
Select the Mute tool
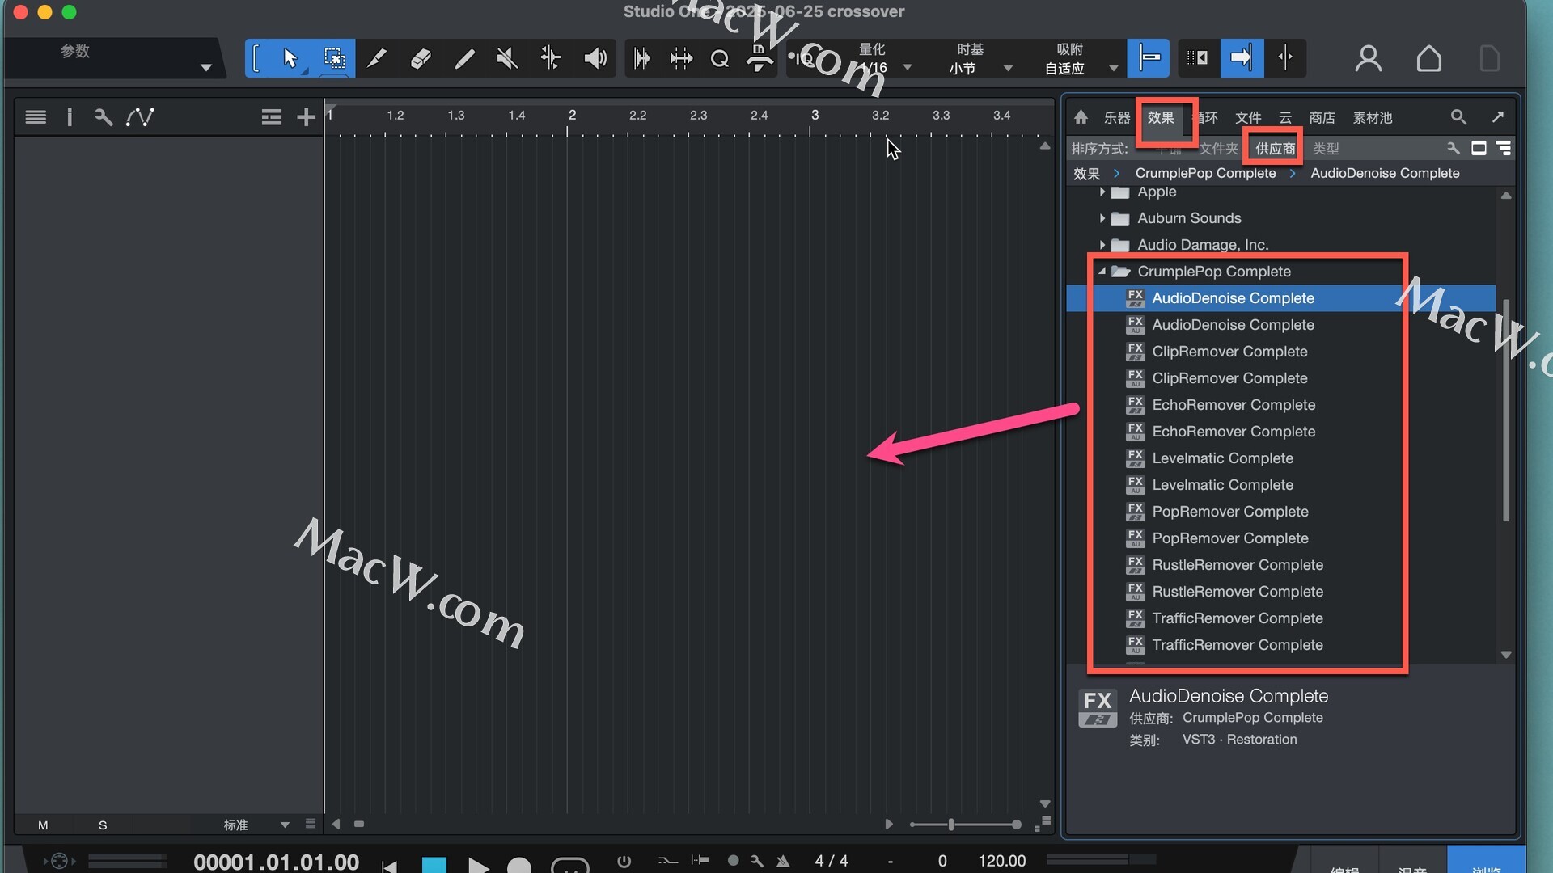point(507,58)
